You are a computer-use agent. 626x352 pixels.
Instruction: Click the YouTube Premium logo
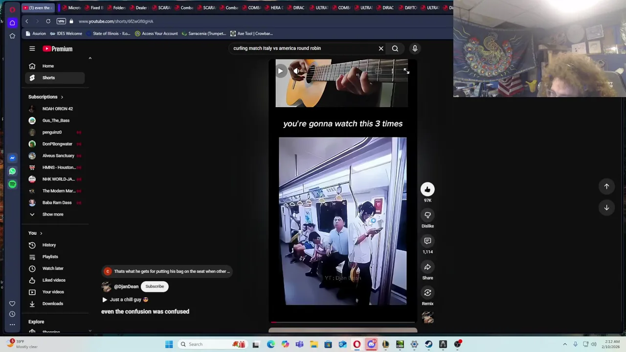(x=58, y=49)
